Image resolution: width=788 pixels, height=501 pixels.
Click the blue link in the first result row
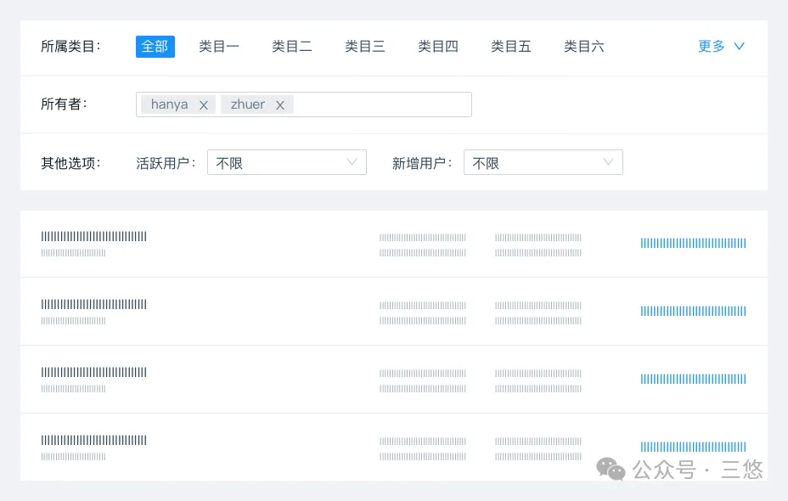(x=693, y=243)
